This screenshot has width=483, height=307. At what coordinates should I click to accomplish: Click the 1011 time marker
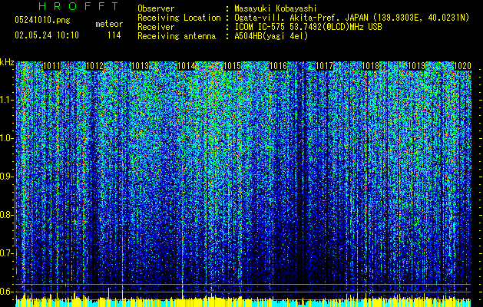(51, 66)
